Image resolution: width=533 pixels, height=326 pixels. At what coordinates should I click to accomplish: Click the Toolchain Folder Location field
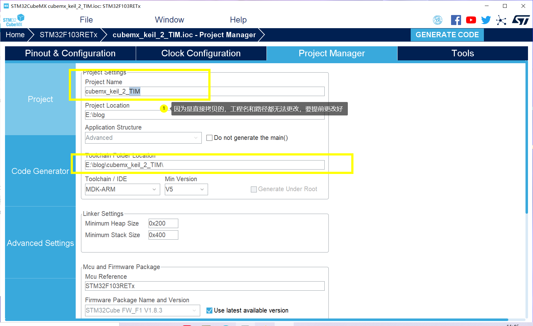coord(205,165)
